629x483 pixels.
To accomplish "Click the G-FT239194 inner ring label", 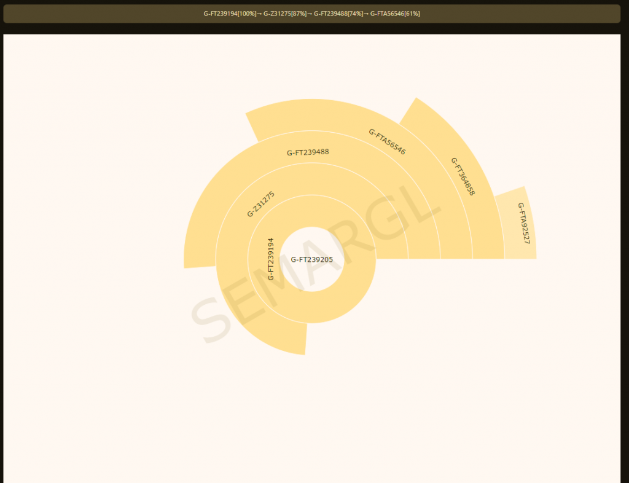I will tap(271, 259).
